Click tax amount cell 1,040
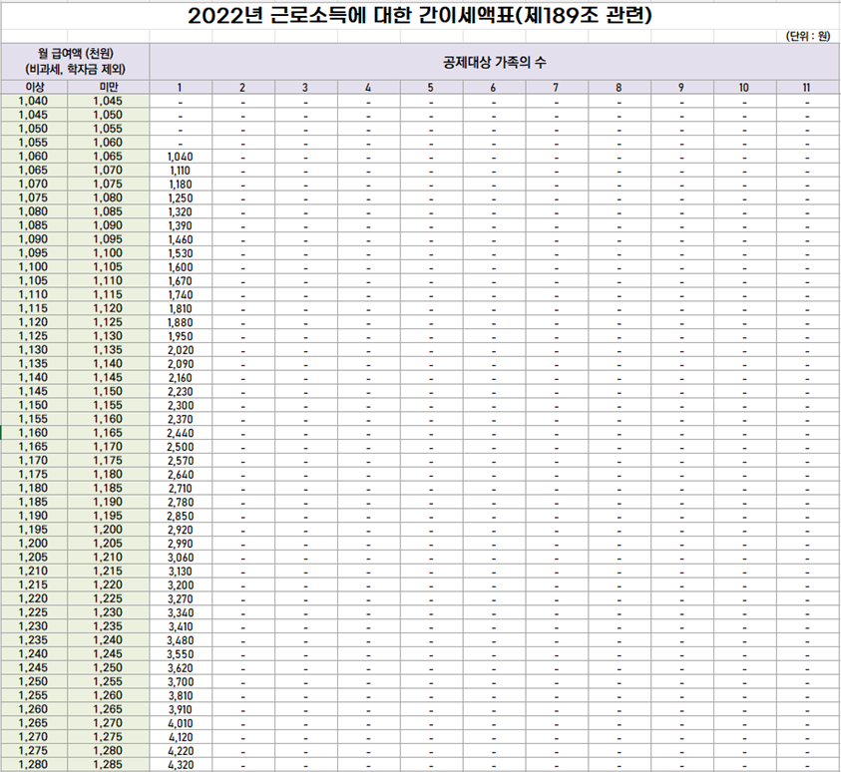841x772 pixels. coord(181,157)
